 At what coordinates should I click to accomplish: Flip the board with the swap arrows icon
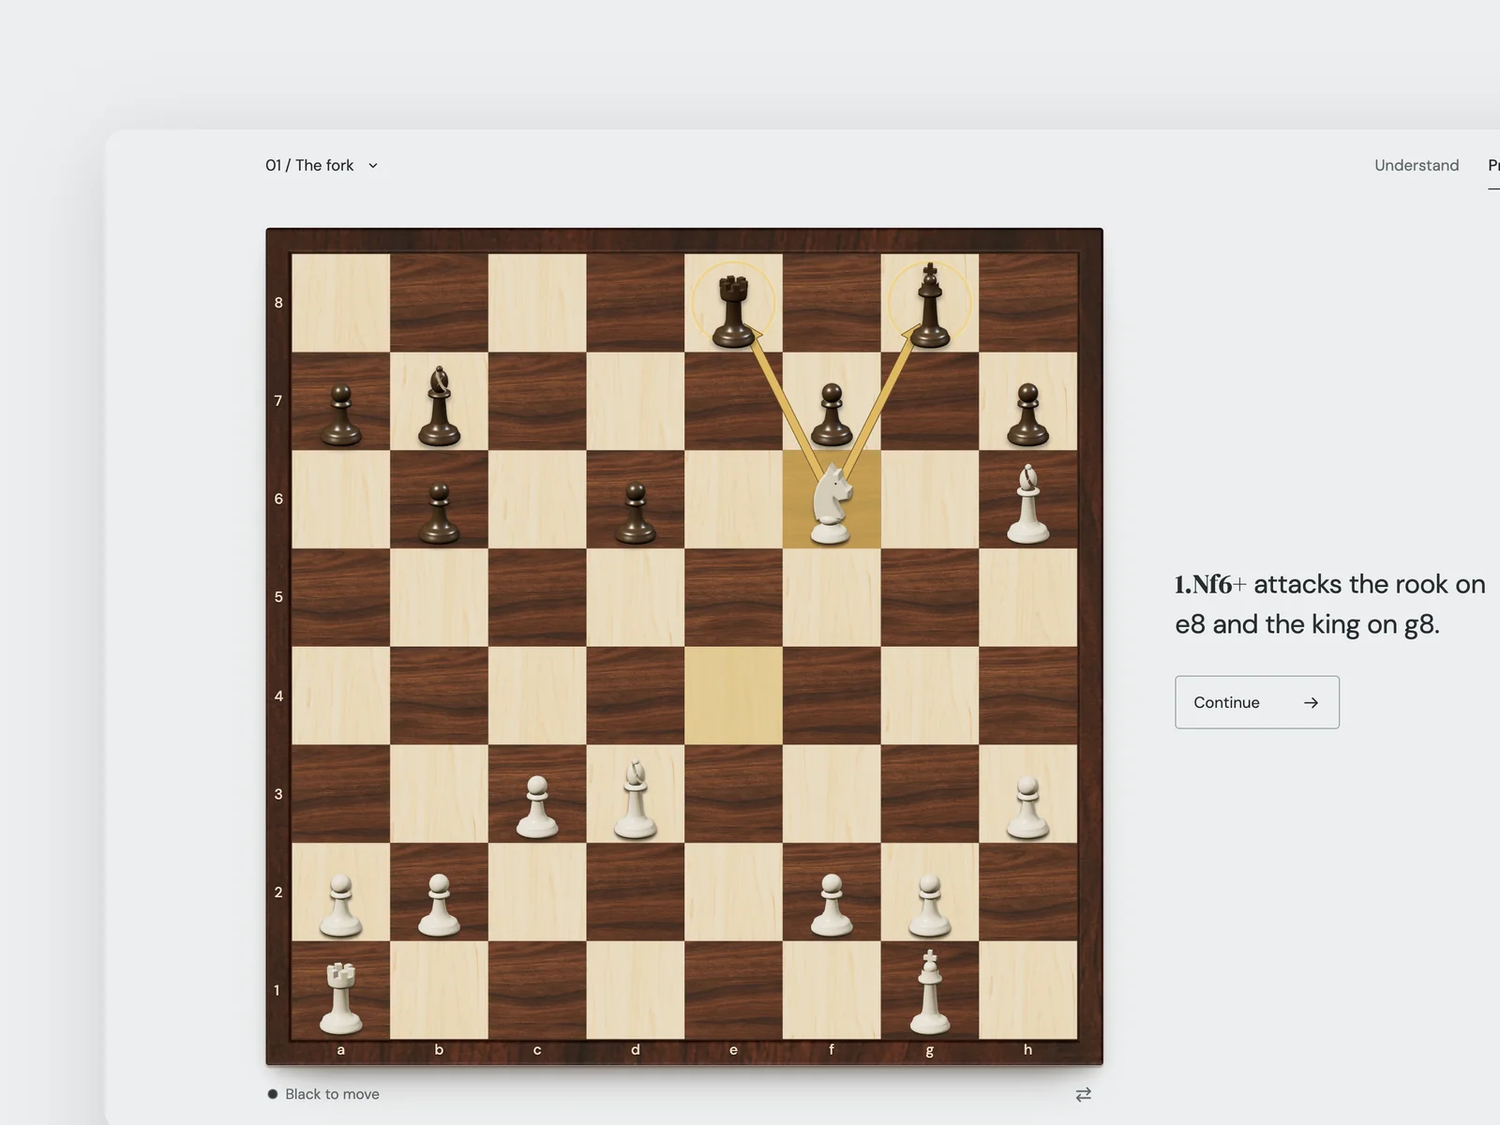1084,1094
